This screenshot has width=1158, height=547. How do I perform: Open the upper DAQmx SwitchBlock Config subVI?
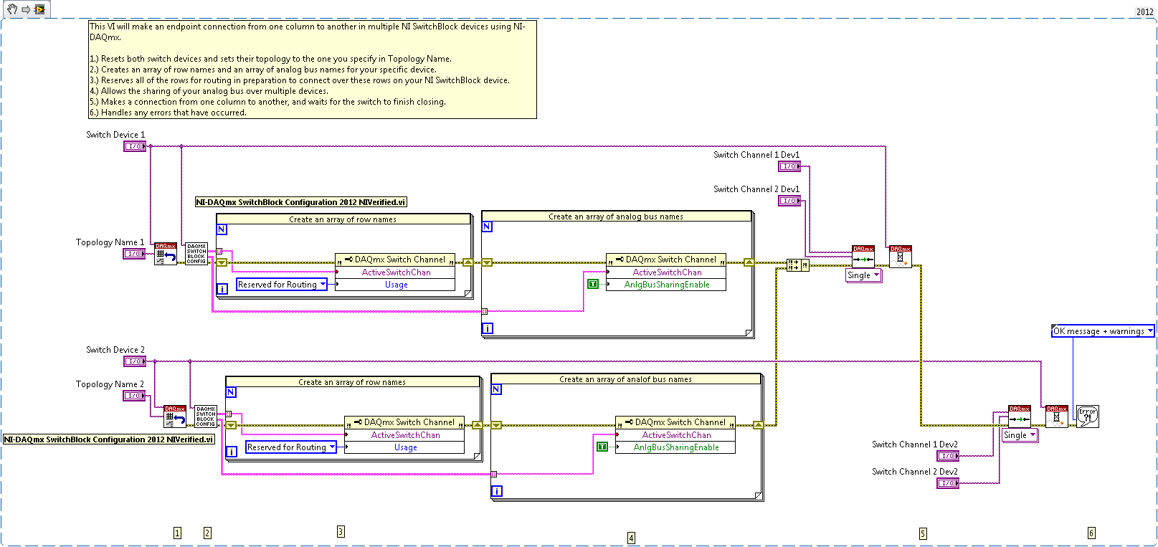click(196, 254)
